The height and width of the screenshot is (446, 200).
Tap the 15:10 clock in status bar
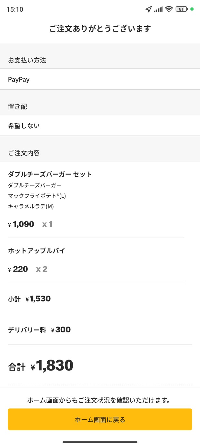coord(15,9)
